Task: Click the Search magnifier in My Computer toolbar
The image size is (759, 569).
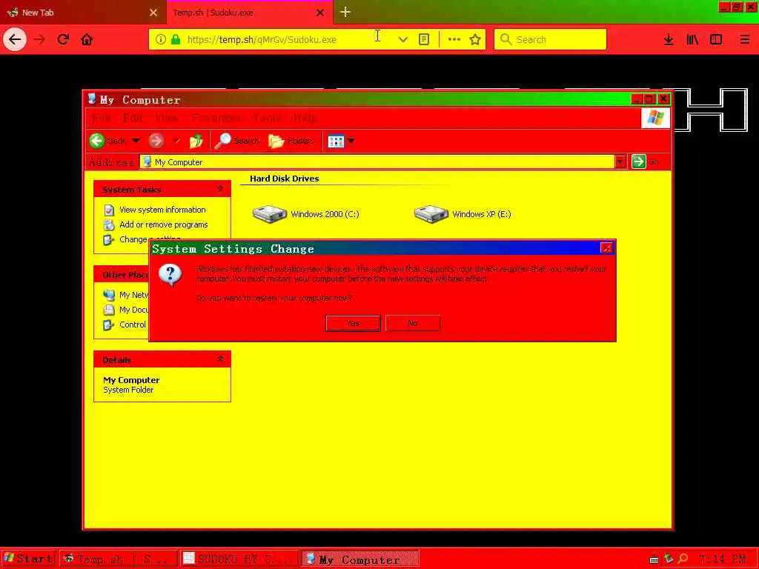Action: click(x=222, y=141)
